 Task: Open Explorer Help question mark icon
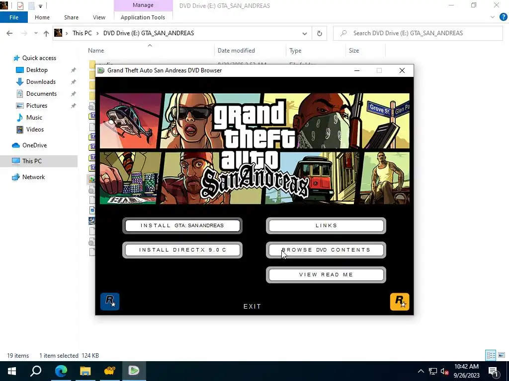tap(503, 17)
